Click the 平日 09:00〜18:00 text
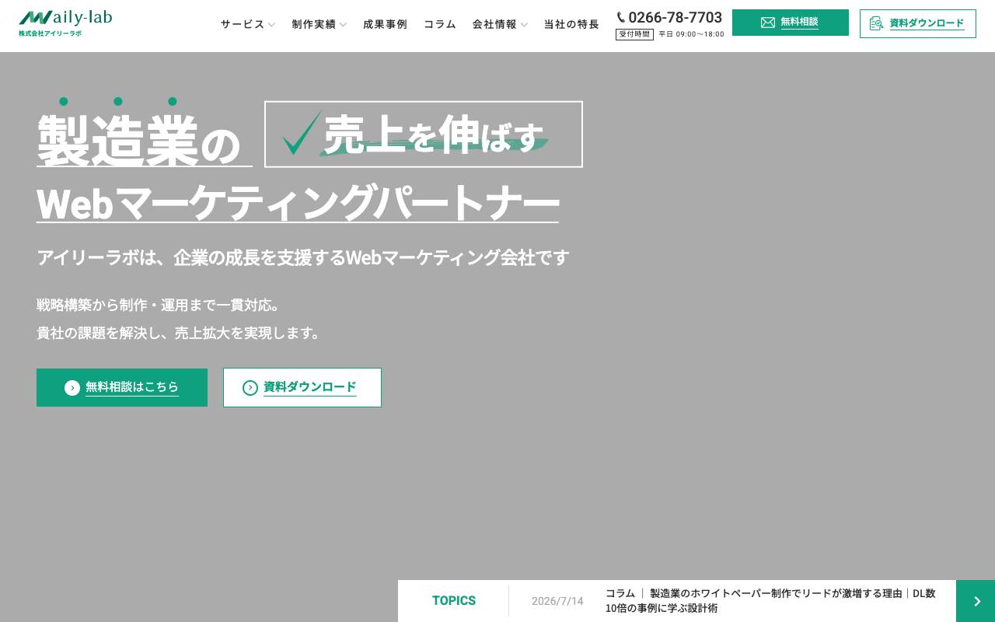The image size is (995, 622). [x=691, y=34]
